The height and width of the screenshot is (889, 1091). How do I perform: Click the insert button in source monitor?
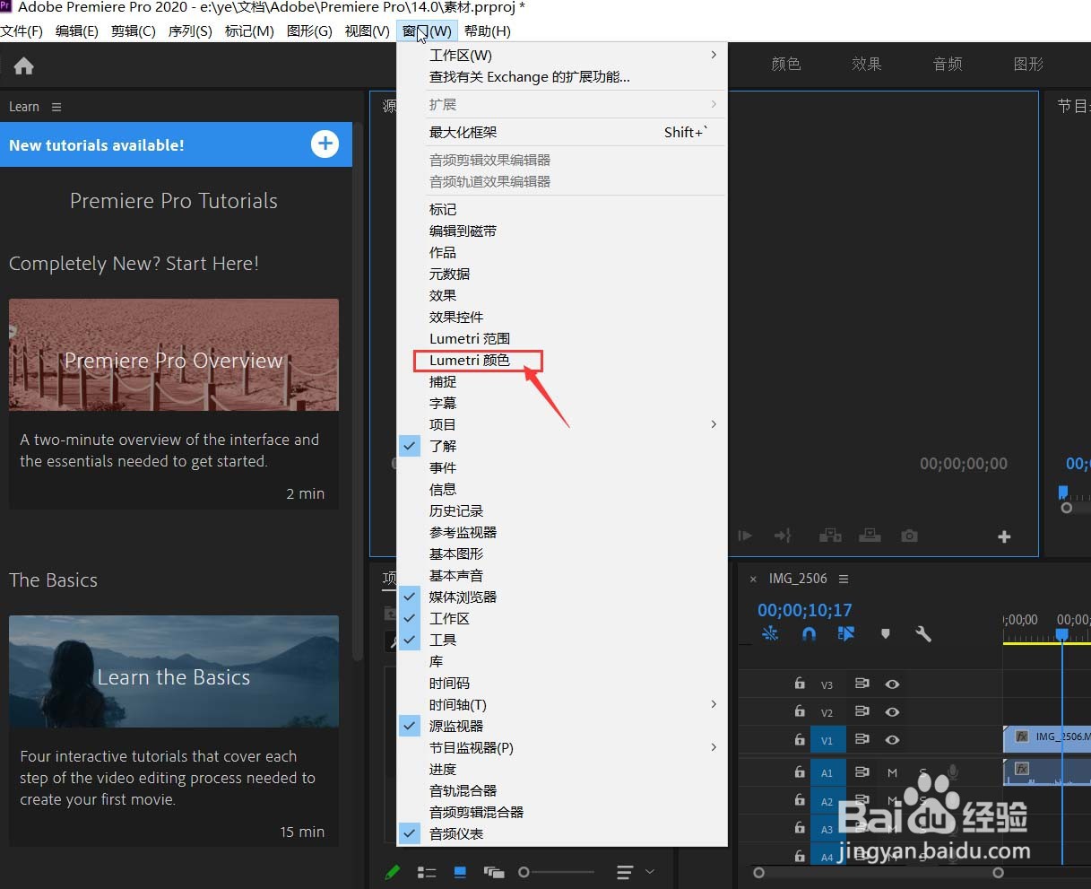pos(830,536)
